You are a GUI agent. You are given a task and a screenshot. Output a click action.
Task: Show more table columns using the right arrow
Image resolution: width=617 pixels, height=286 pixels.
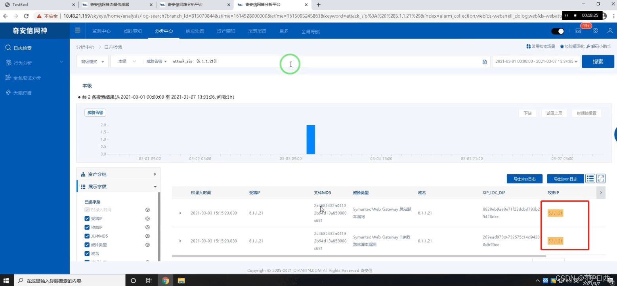tap(601, 193)
